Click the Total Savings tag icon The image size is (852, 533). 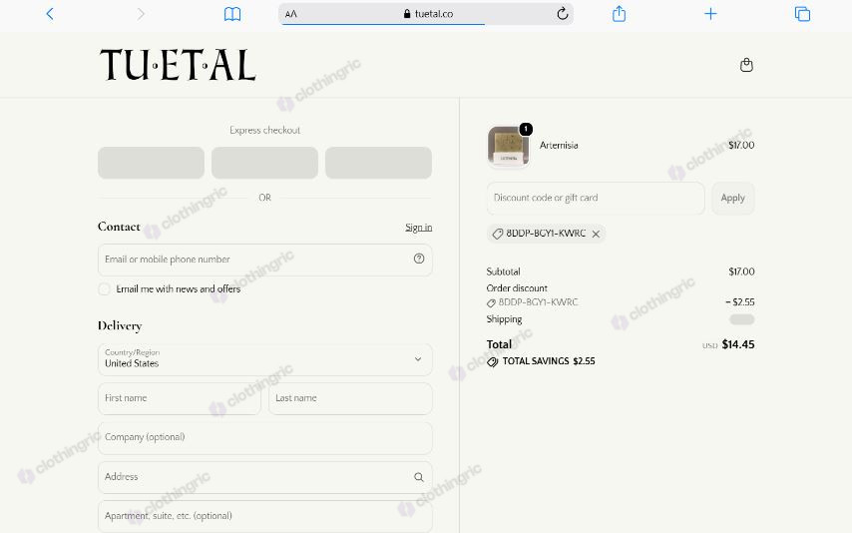tap(492, 361)
